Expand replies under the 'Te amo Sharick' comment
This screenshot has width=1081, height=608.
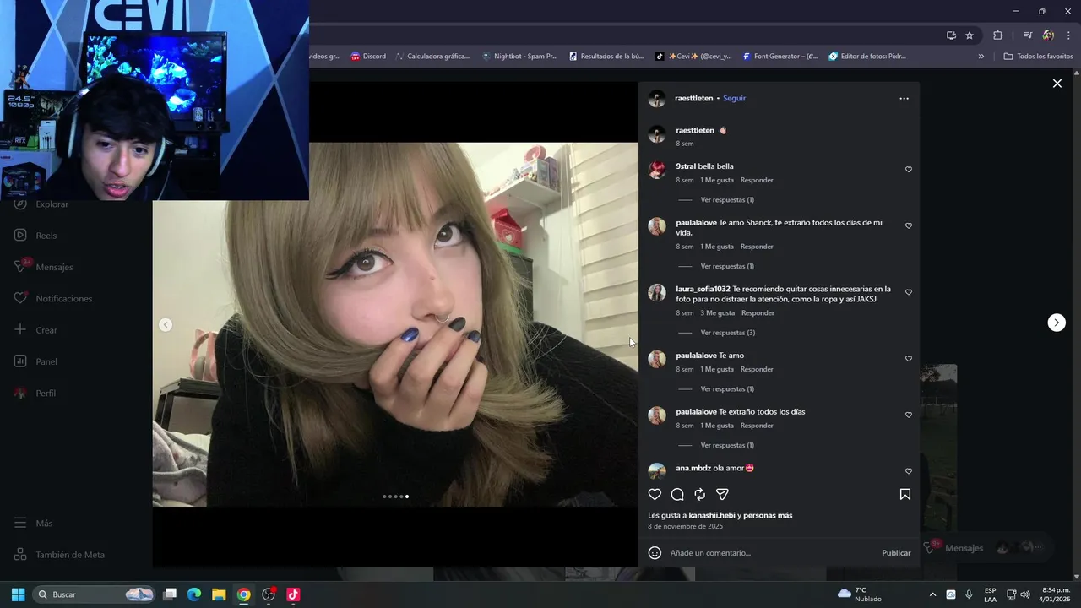click(727, 267)
